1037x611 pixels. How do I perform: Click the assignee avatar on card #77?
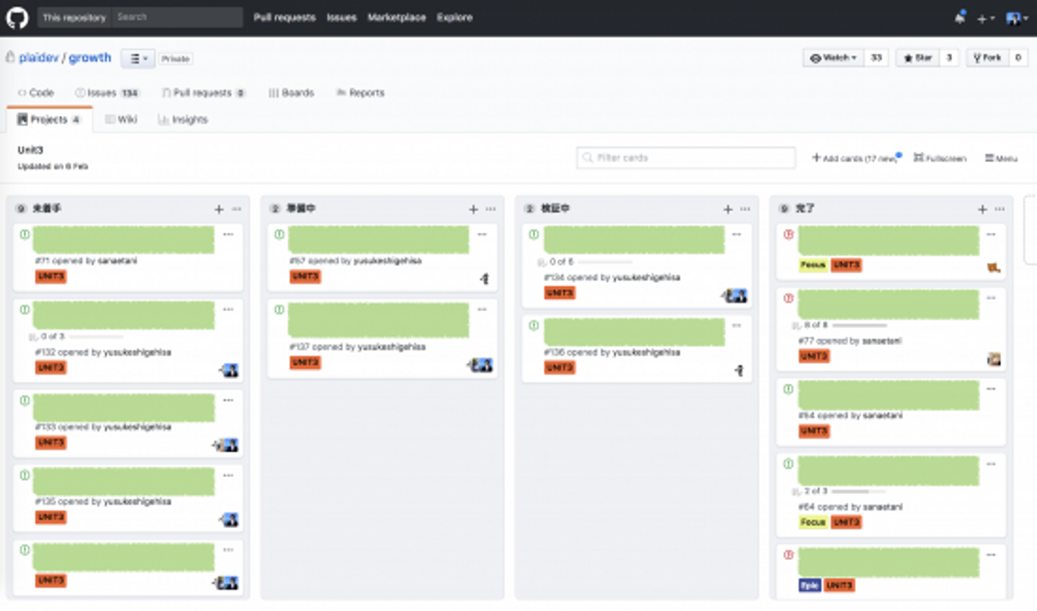994,359
